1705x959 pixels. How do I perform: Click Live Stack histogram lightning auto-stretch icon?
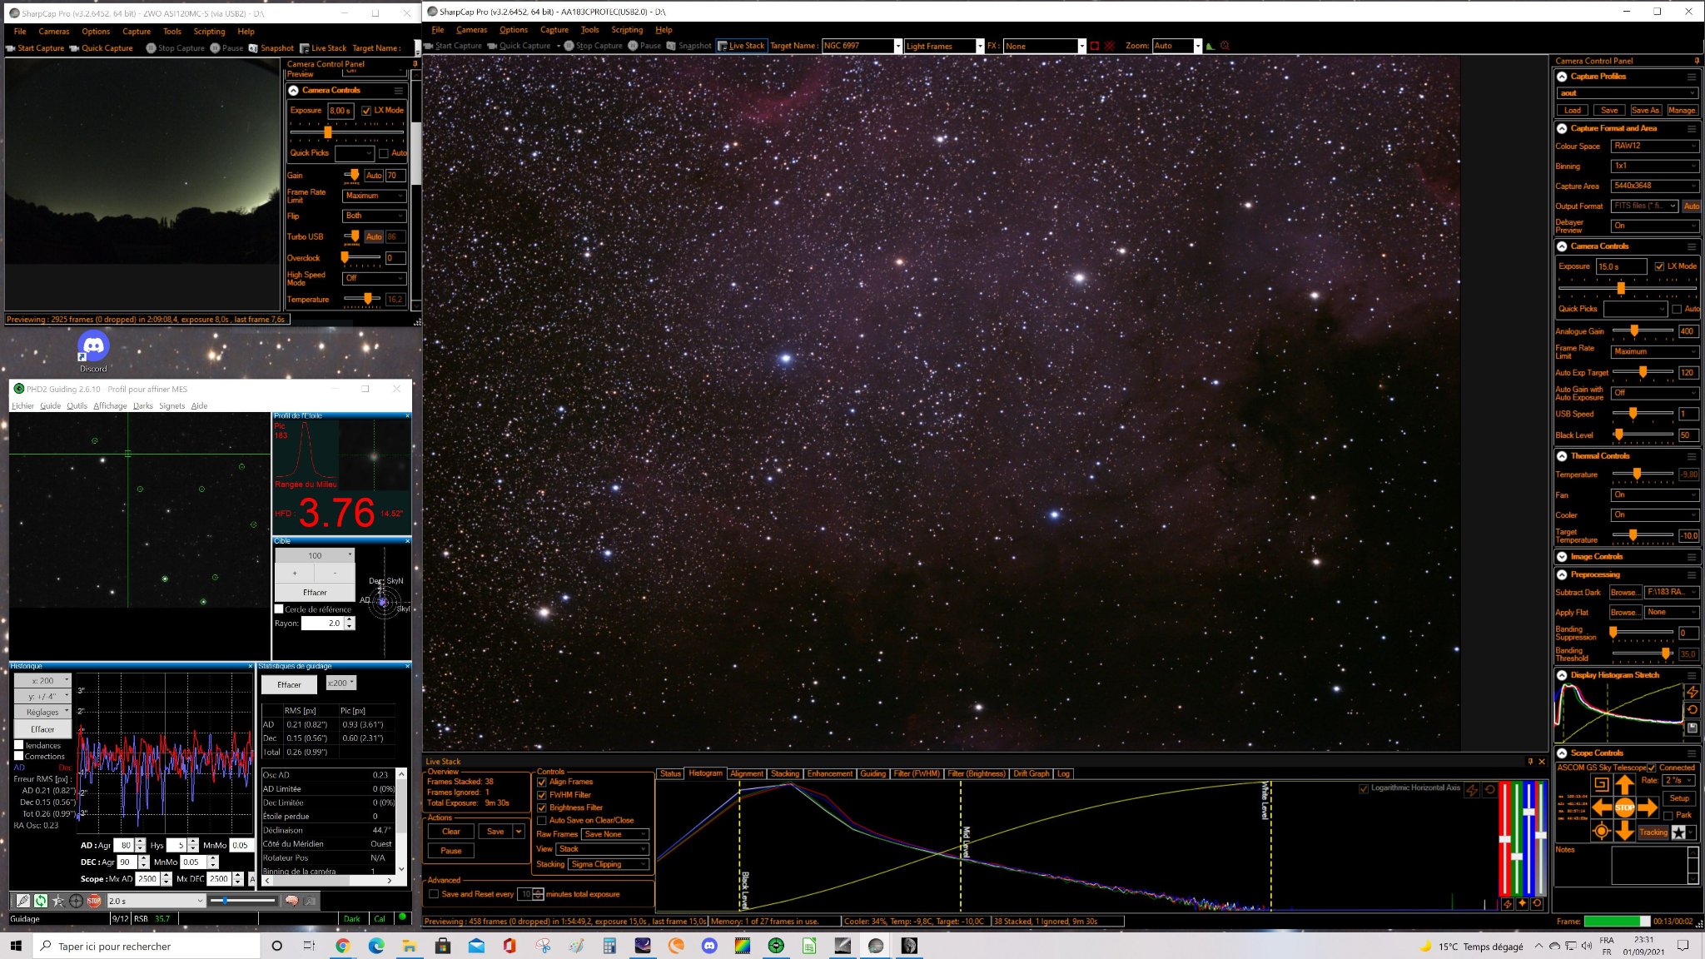pyautogui.click(x=1472, y=789)
